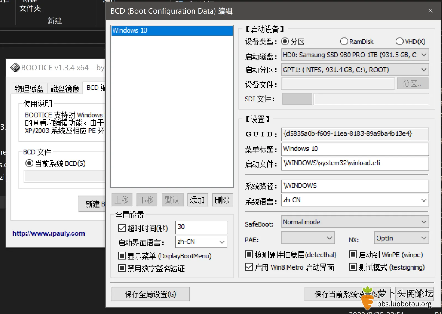Click the BCD 文件 path box in BOOTICE

tap(65, 176)
